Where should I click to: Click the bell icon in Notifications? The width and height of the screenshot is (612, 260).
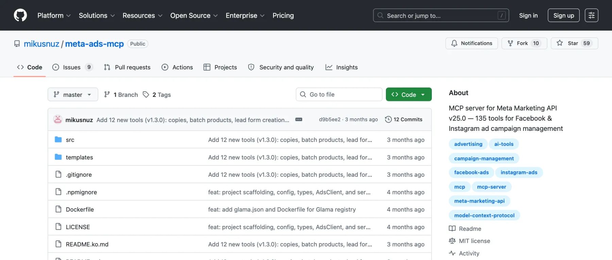tap(454, 43)
